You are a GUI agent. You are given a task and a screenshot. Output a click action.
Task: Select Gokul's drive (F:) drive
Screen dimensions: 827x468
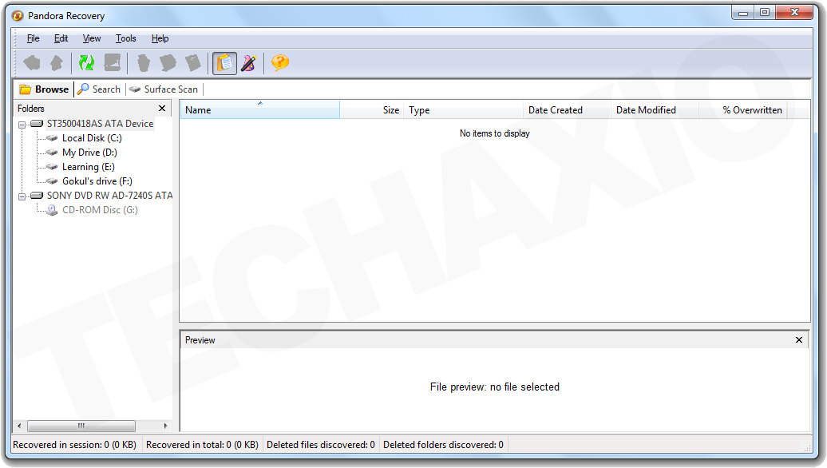tap(95, 180)
